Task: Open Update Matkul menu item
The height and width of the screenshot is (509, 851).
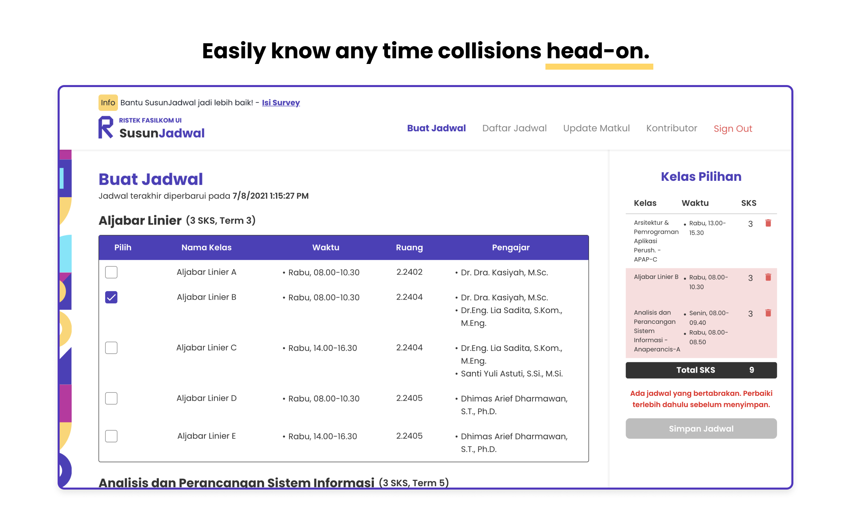Action: point(596,128)
